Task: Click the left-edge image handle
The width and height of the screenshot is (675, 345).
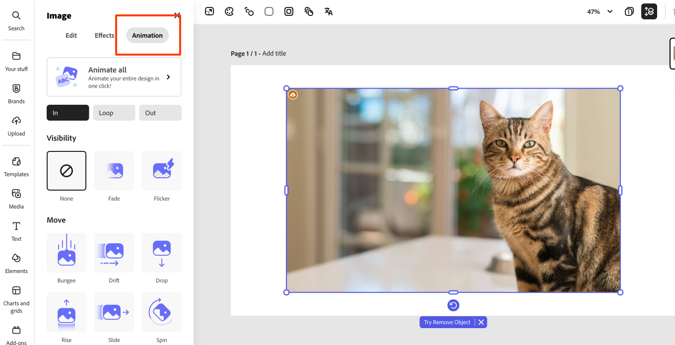Action: [x=286, y=190]
